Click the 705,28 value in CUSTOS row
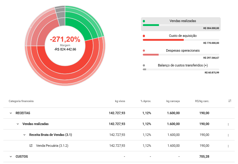The image size is (238, 164). coord(204,156)
